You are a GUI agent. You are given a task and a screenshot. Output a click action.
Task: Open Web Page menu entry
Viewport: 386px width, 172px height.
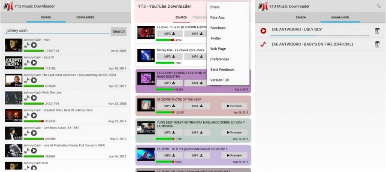tap(228, 49)
